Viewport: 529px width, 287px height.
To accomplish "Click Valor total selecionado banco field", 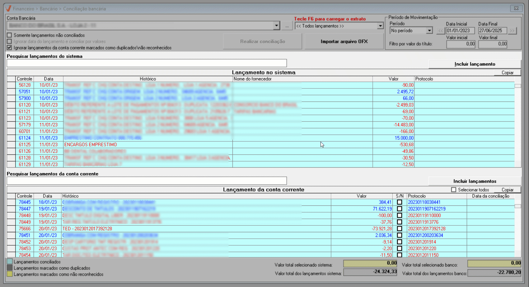I will pos(494,263).
